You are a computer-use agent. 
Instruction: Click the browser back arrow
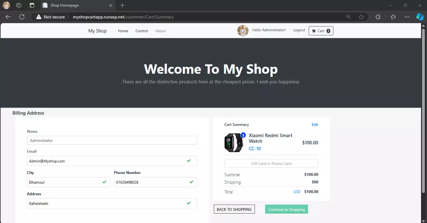8,17
